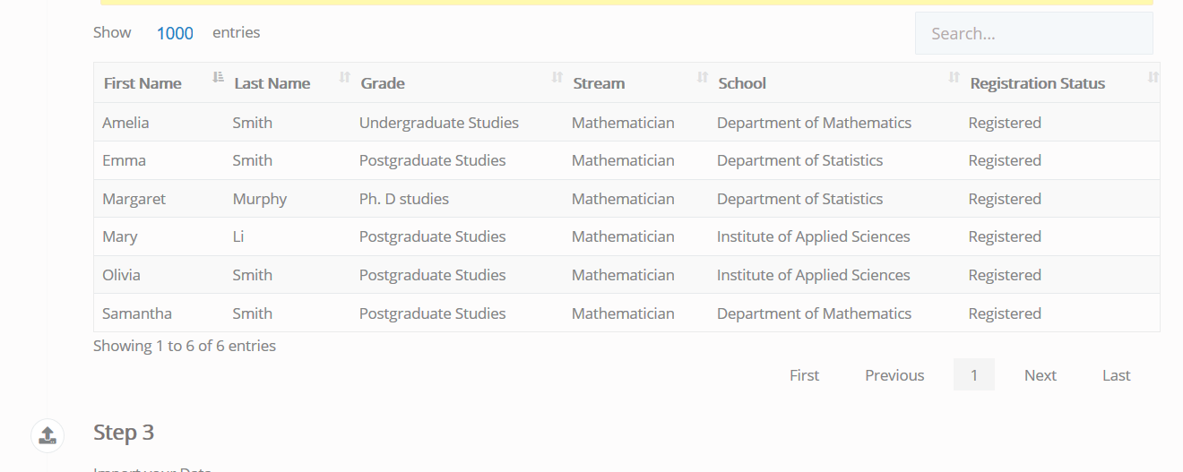
Task: Select the Amelia Smith row
Action: pos(125,123)
